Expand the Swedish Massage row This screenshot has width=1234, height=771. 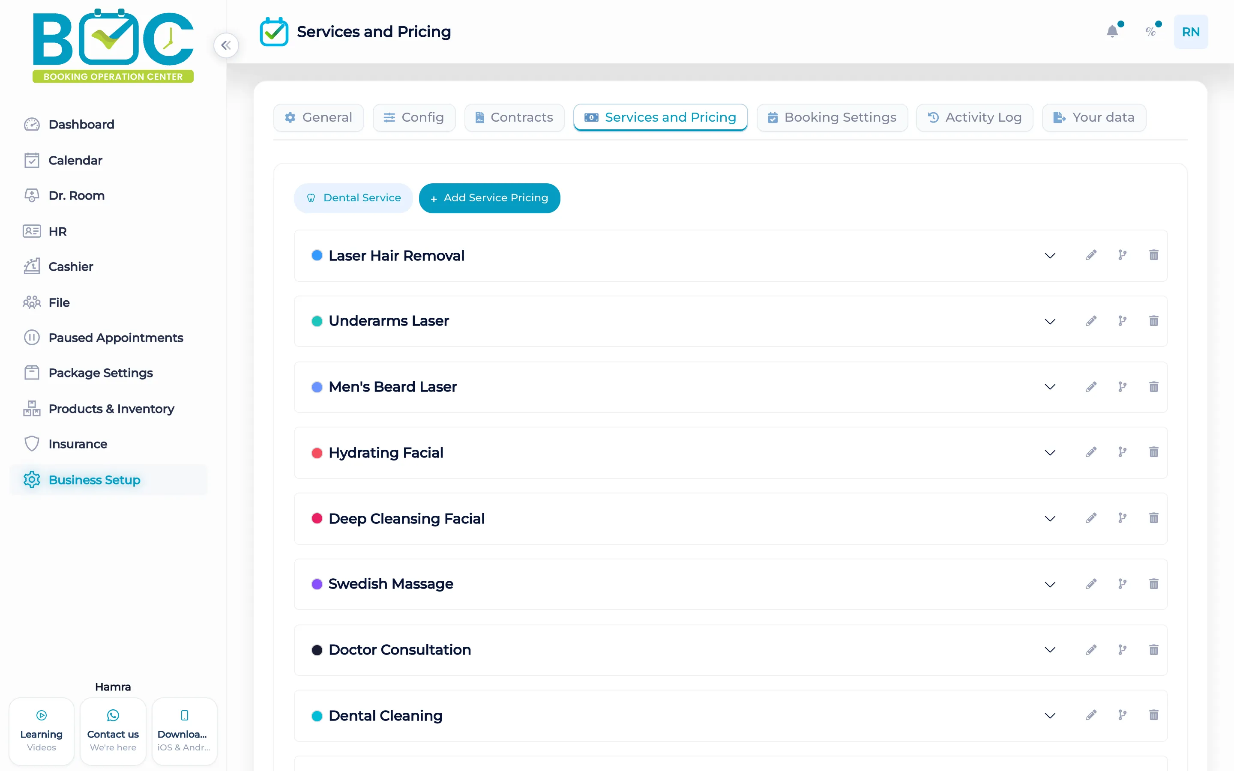click(x=1049, y=584)
